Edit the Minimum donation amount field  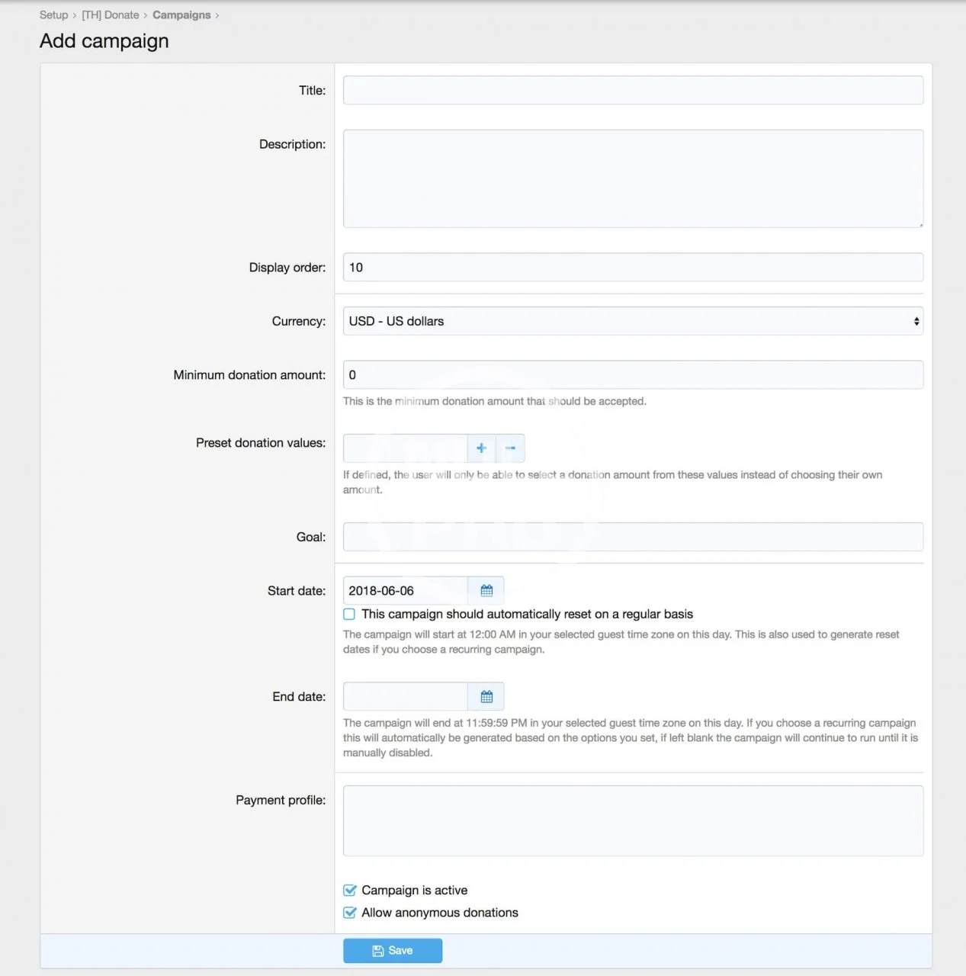tap(632, 374)
